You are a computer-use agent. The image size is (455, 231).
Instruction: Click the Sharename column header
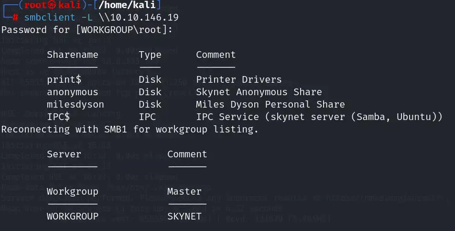coord(72,55)
